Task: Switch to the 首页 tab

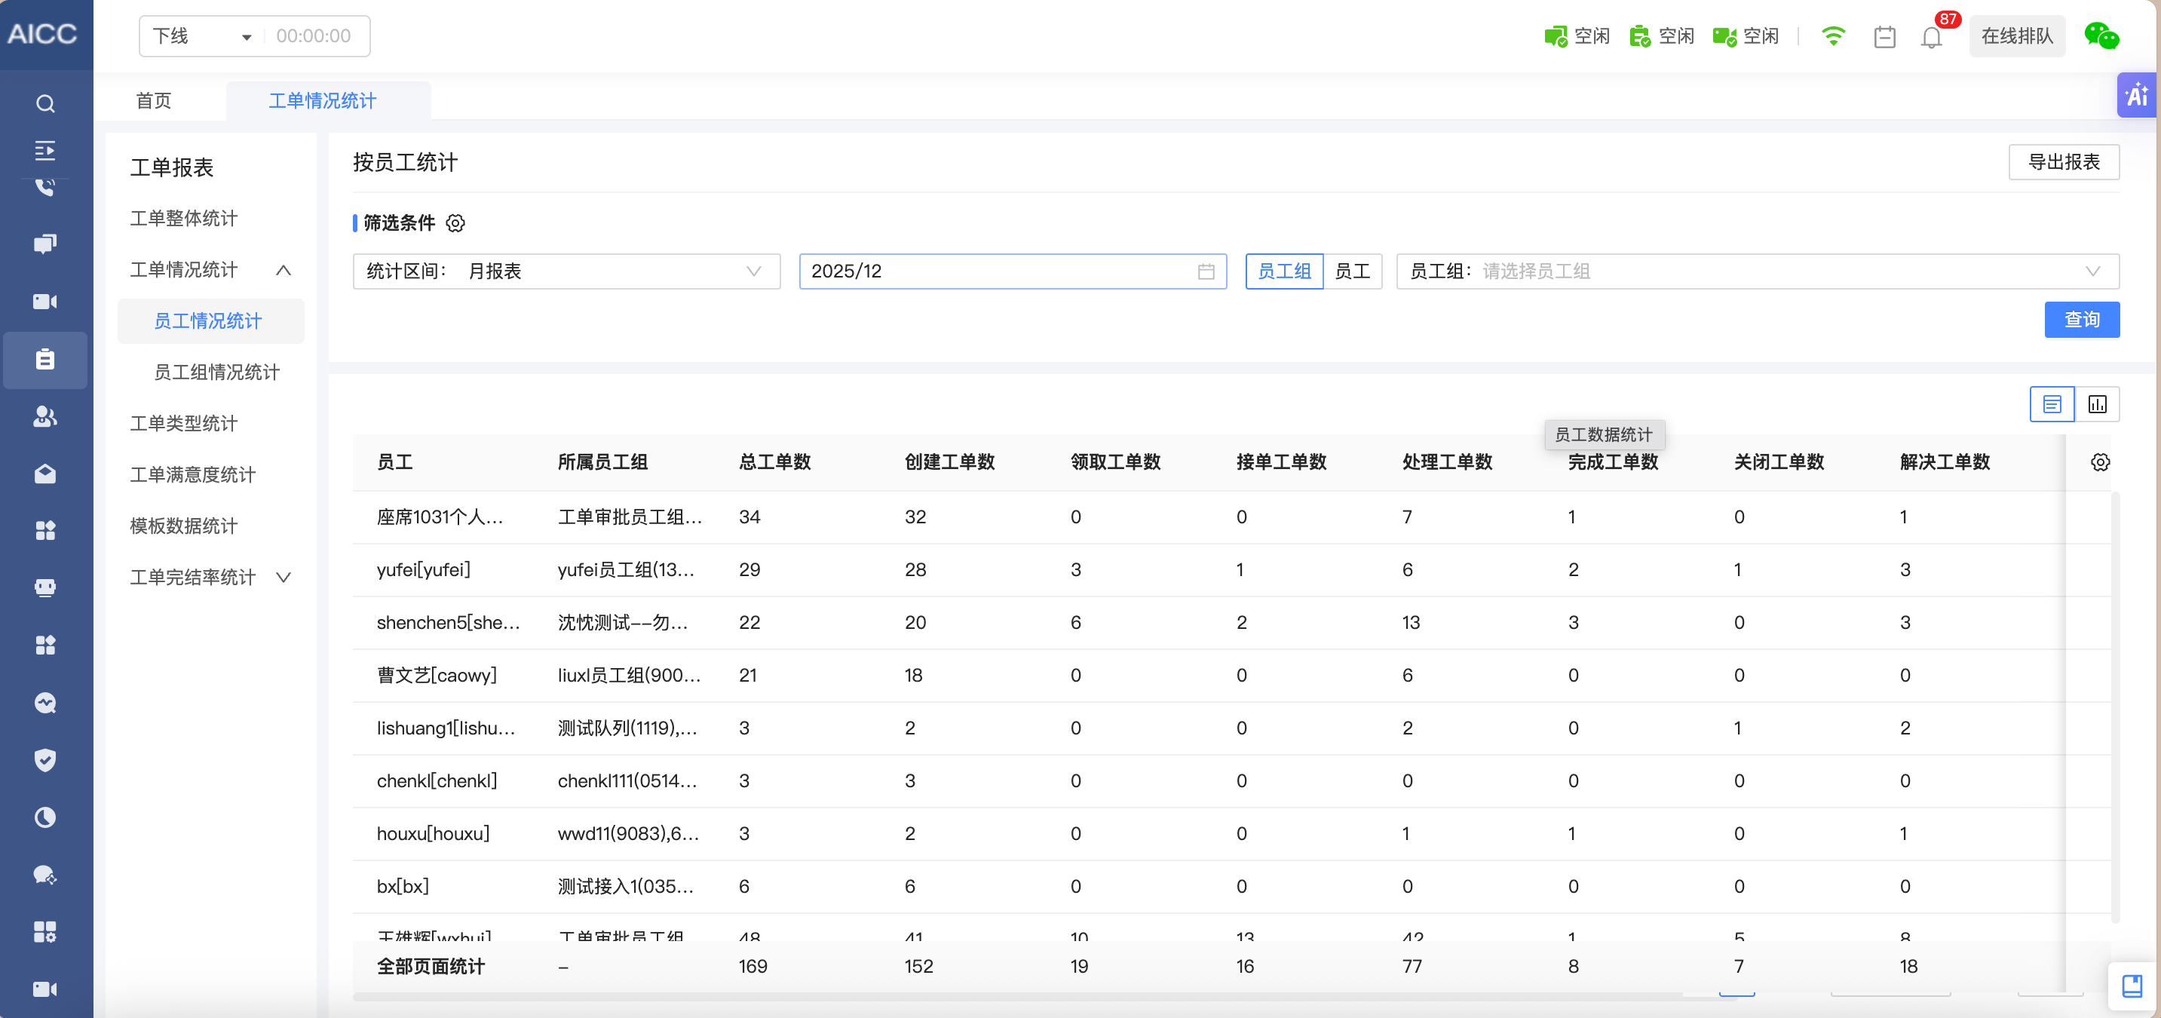Action: (x=154, y=101)
